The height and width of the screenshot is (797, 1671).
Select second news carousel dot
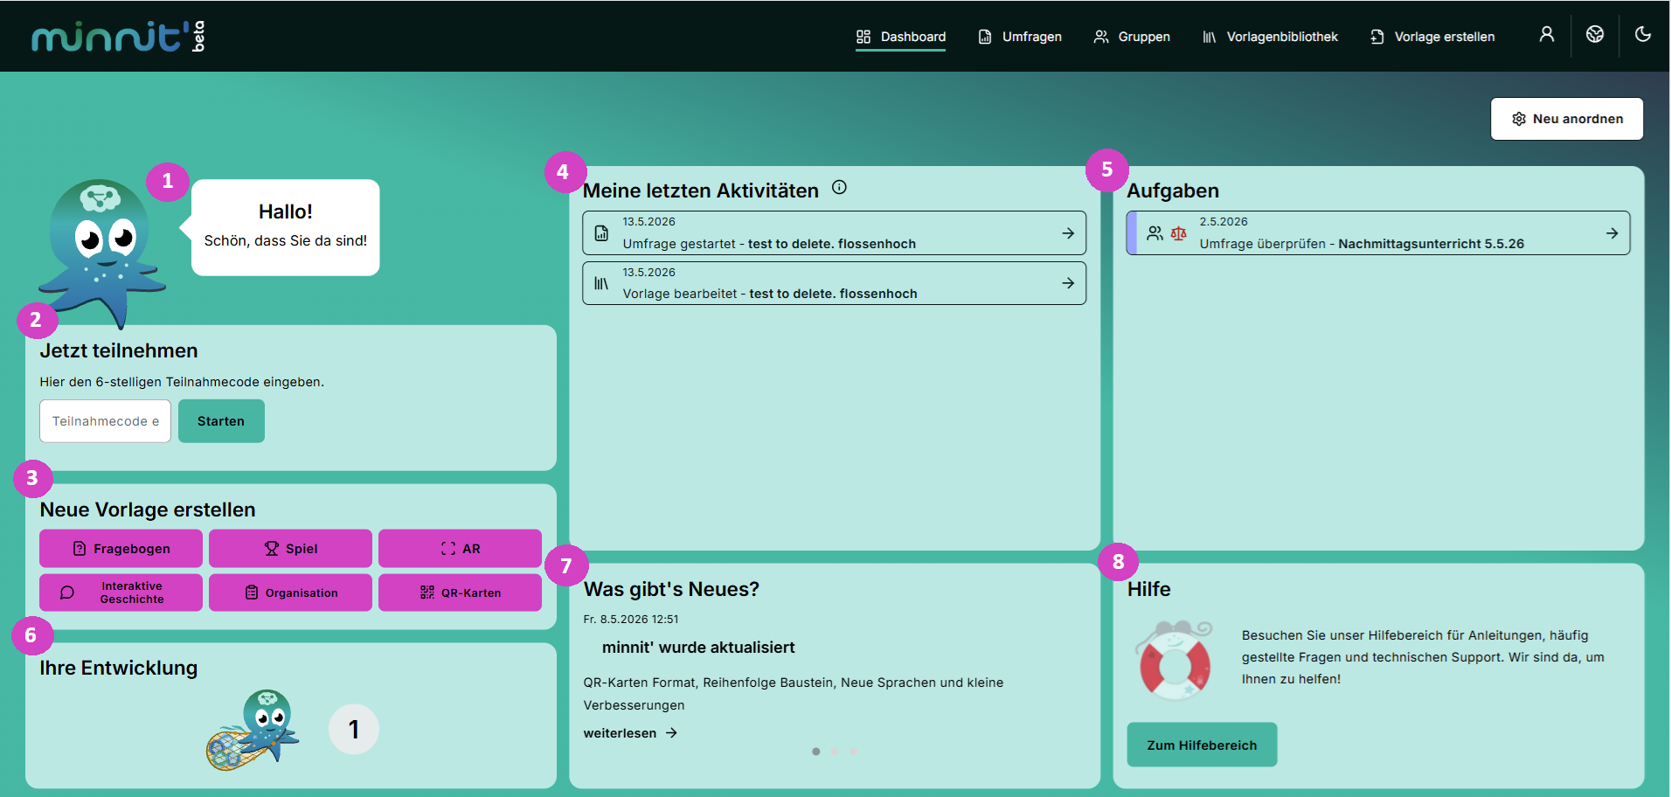pyautogui.click(x=835, y=752)
